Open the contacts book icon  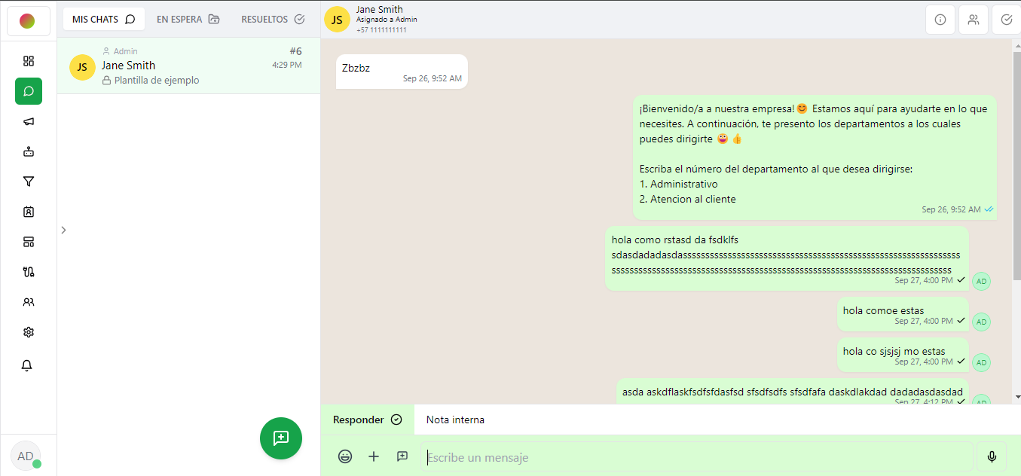[x=29, y=212]
